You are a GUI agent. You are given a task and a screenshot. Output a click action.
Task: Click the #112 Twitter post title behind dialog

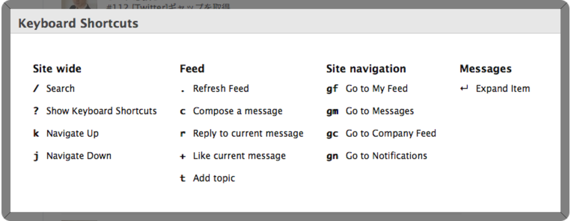[168, 6]
